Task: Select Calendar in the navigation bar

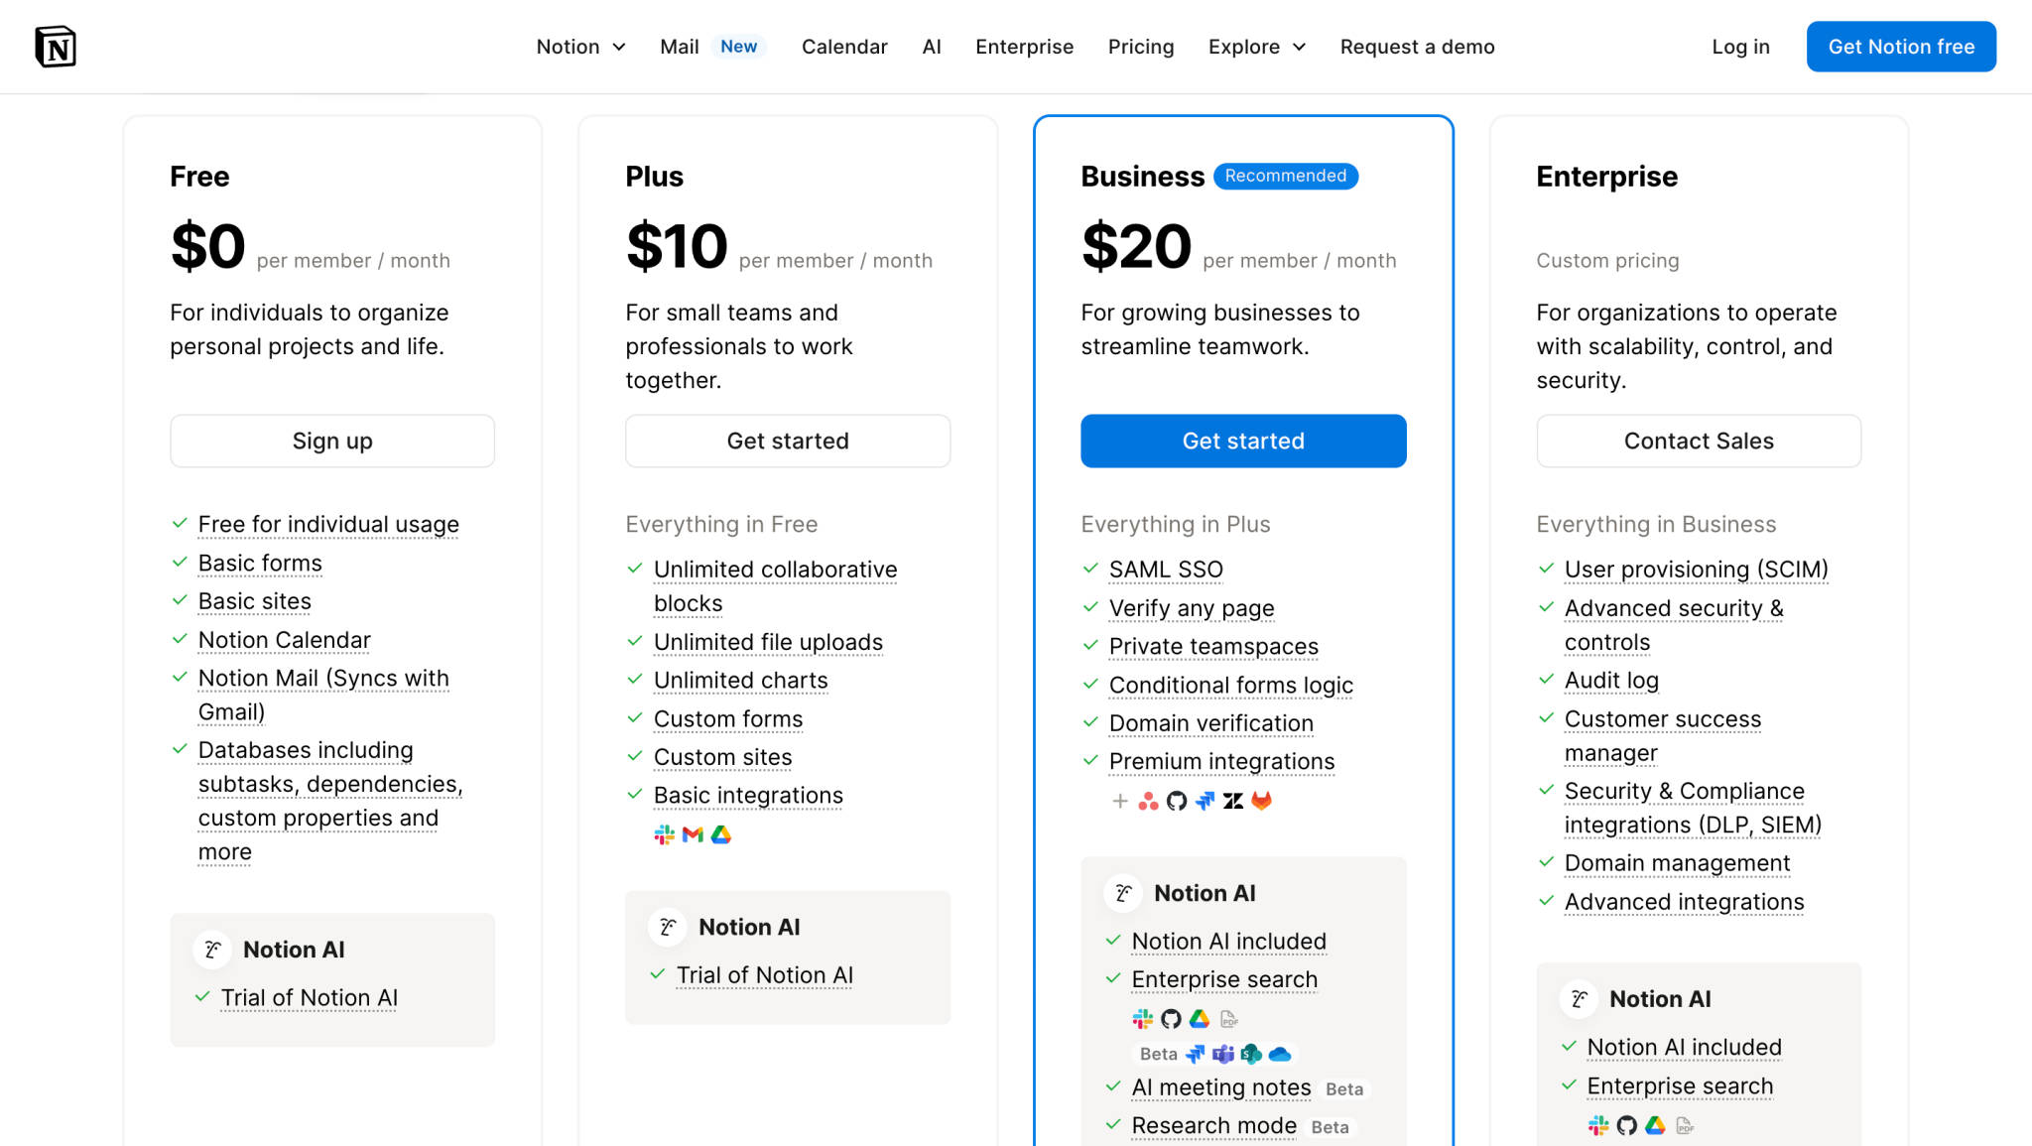Action: [844, 47]
